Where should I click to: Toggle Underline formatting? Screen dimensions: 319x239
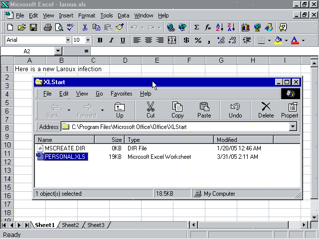coord(123,40)
